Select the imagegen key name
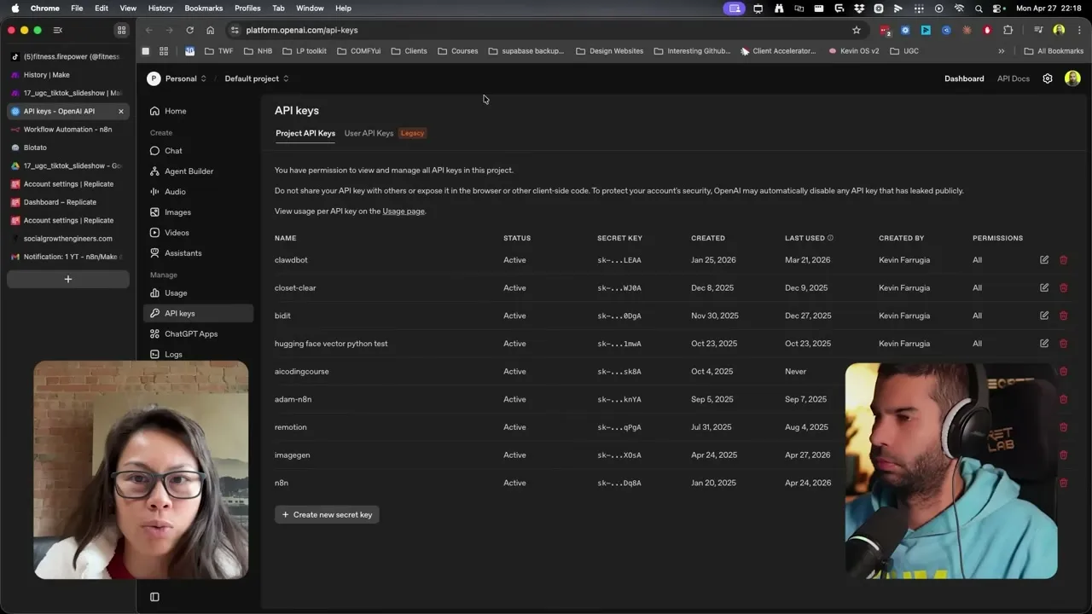Image resolution: width=1092 pixels, height=614 pixels. pyautogui.click(x=292, y=455)
